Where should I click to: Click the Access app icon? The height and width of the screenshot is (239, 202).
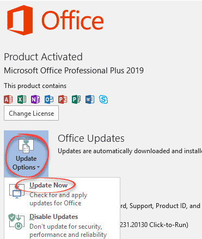tap(8, 99)
